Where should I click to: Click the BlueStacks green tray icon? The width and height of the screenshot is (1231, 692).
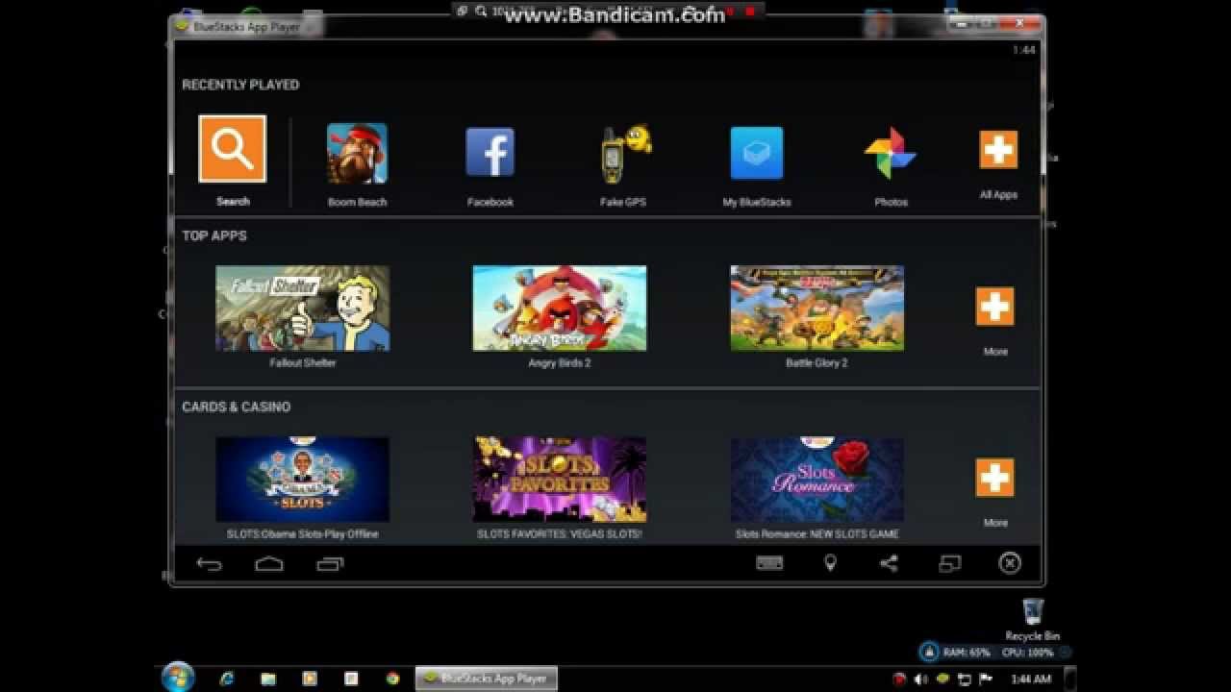pyautogui.click(x=942, y=680)
